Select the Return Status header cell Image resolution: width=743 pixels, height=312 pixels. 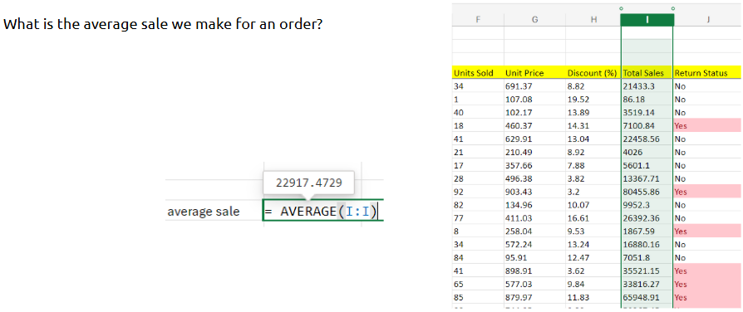tap(707, 73)
